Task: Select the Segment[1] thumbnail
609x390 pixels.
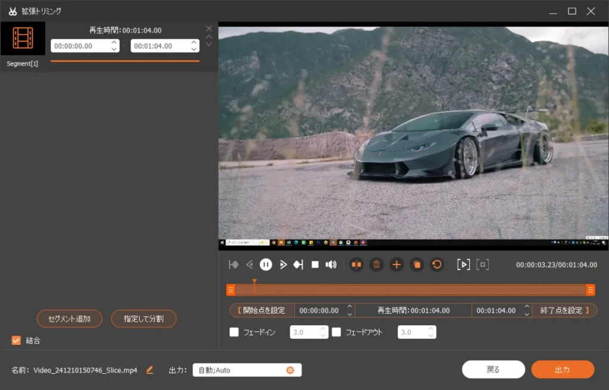Action: [x=23, y=39]
